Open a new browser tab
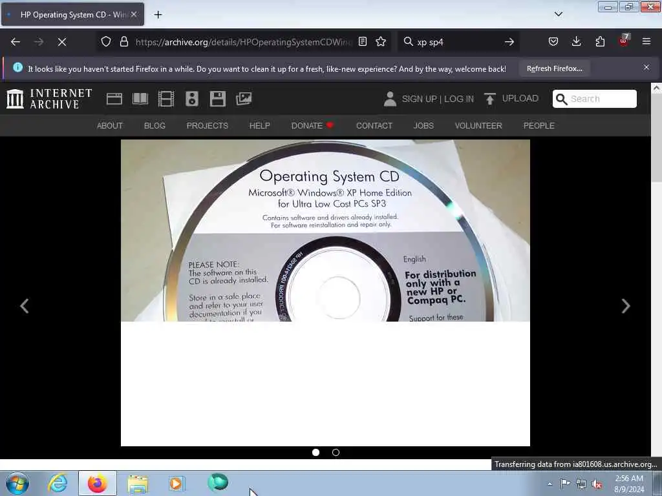Viewport: 662px width, 496px height. (x=158, y=15)
